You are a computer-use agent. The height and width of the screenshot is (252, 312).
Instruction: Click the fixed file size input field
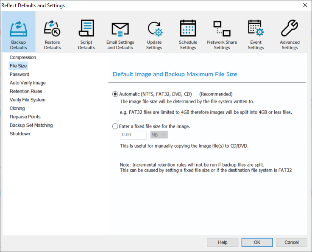coord(134,135)
